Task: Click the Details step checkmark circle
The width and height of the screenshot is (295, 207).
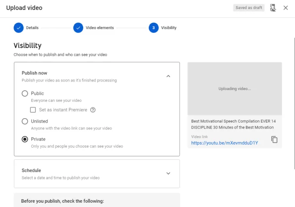Action: pyautogui.click(x=19, y=28)
